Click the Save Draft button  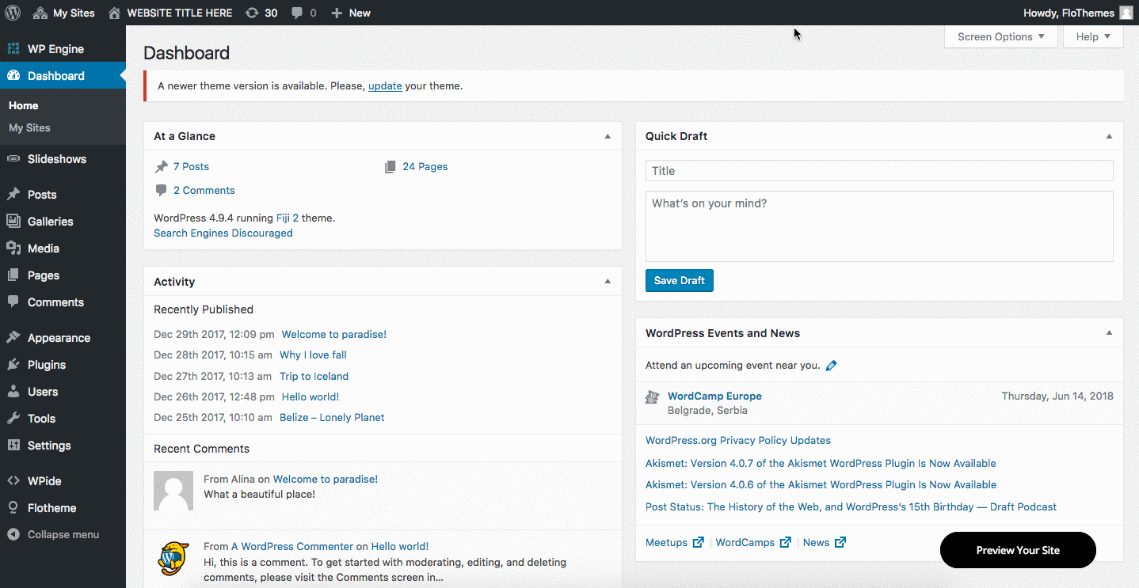tap(680, 281)
